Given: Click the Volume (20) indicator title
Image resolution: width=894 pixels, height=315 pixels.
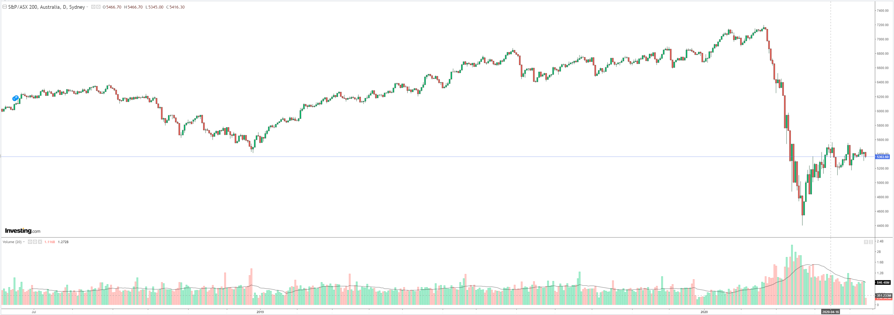Looking at the screenshot, I should [12, 242].
